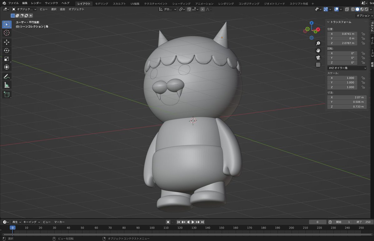Open the overlays options dropdown arrow
Viewport: 374px width, 241px height.
pos(341,9)
